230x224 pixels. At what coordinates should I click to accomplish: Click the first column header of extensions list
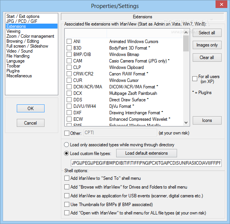[86, 34]
